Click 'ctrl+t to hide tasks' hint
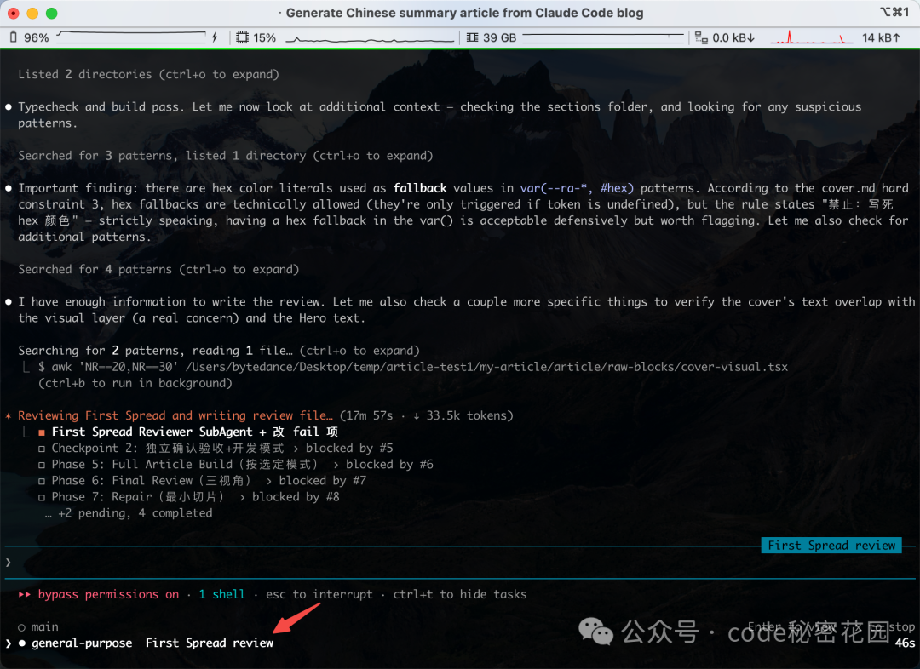The width and height of the screenshot is (920, 669). 460,595
